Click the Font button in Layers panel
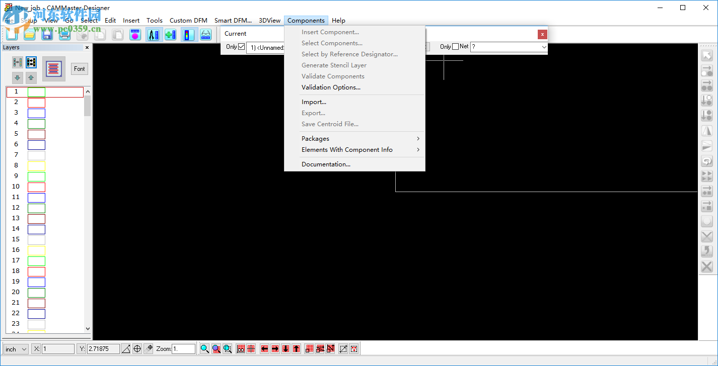Image resolution: width=718 pixels, height=366 pixels. [79, 68]
